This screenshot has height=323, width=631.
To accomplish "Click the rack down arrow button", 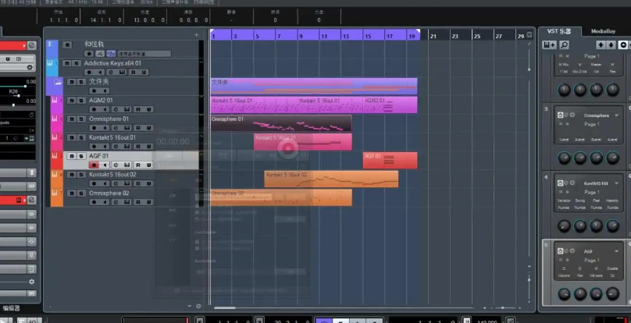I will pos(611,44).
